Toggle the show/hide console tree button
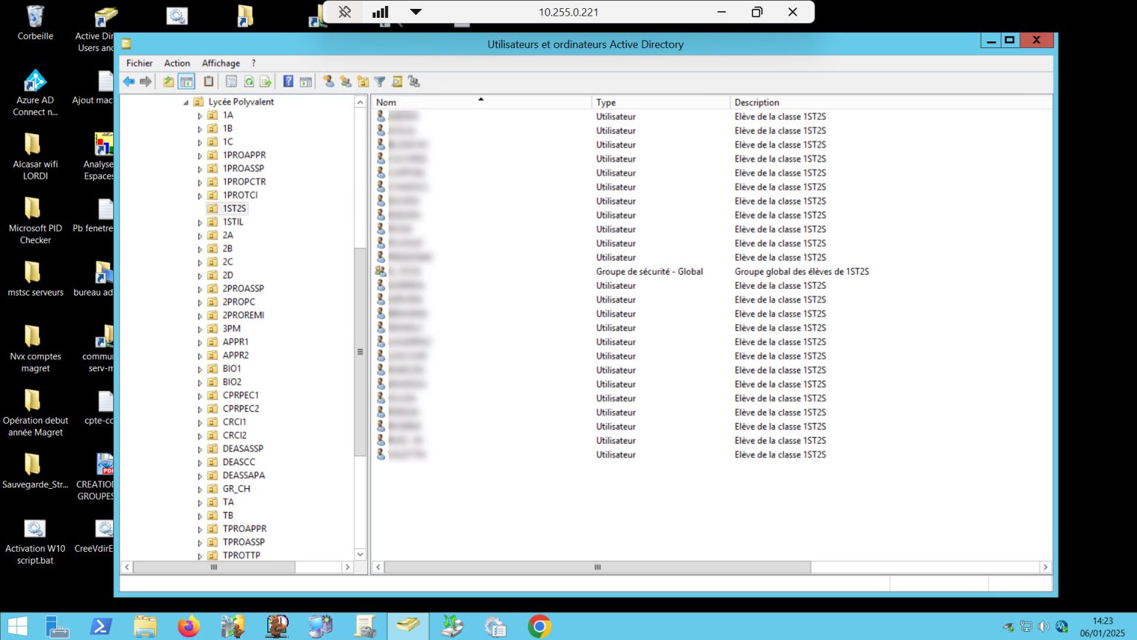 pos(187,81)
